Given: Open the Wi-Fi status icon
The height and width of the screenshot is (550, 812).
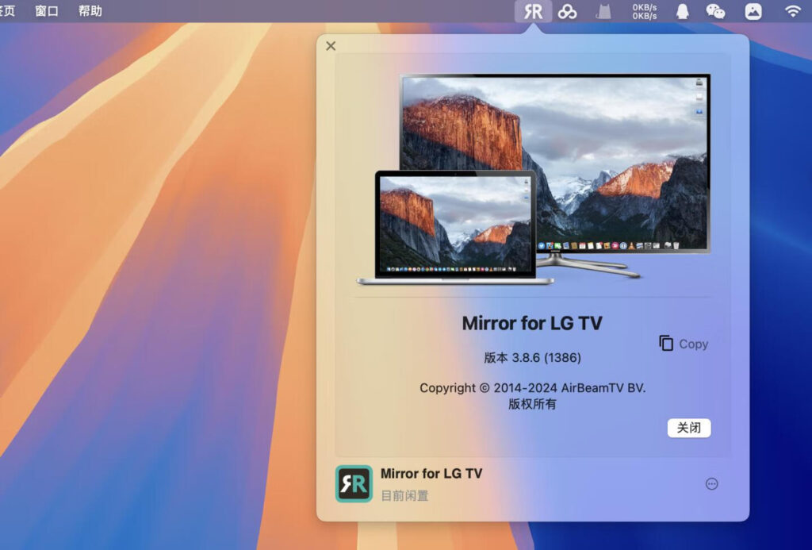Looking at the screenshot, I should (792, 11).
